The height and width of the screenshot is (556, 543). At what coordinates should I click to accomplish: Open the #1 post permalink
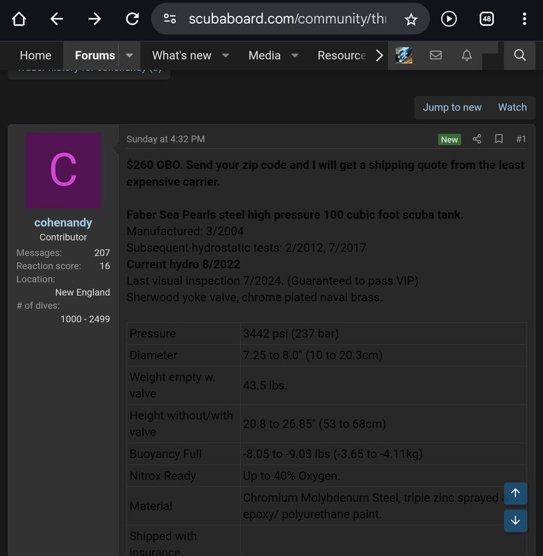521,139
